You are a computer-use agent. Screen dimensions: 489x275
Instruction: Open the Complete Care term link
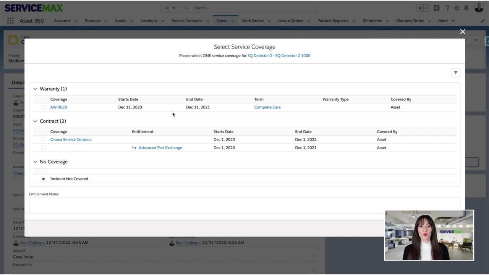click(267, 107)
